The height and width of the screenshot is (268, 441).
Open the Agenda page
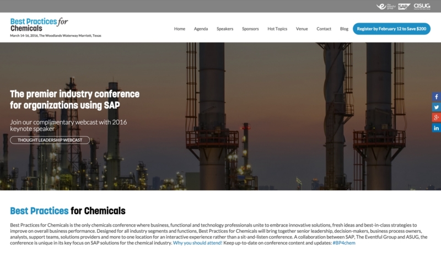pyautogui.click(x=201, y=29)
